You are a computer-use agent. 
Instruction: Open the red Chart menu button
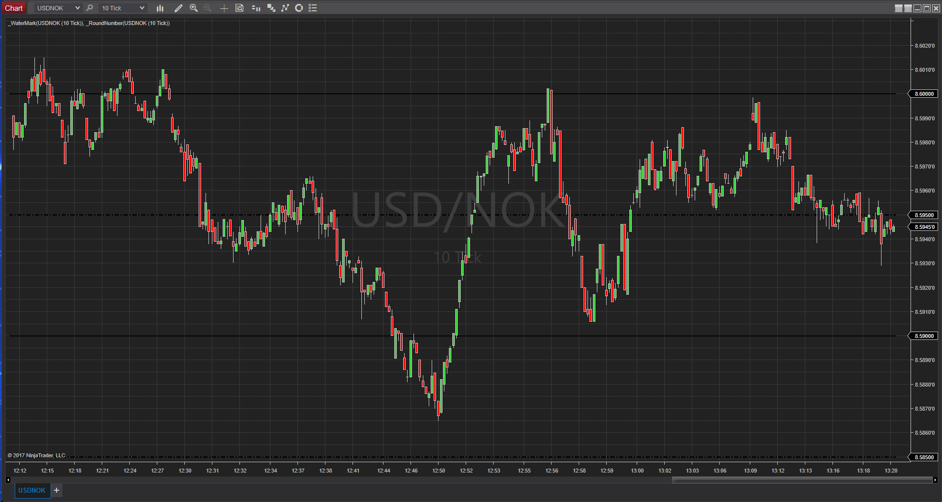click(14, 8)
